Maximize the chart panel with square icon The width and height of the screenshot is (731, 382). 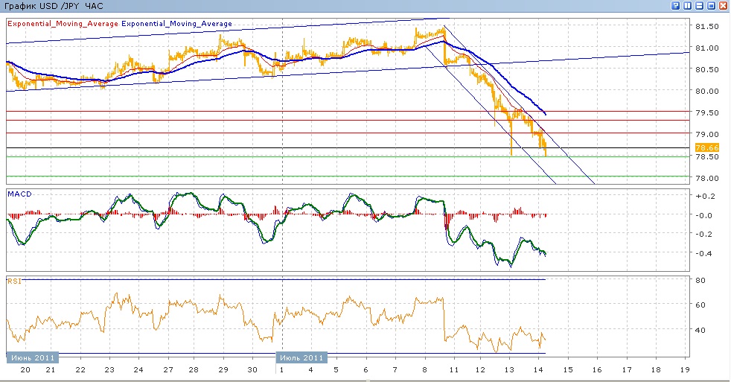[x=712, y=6]
